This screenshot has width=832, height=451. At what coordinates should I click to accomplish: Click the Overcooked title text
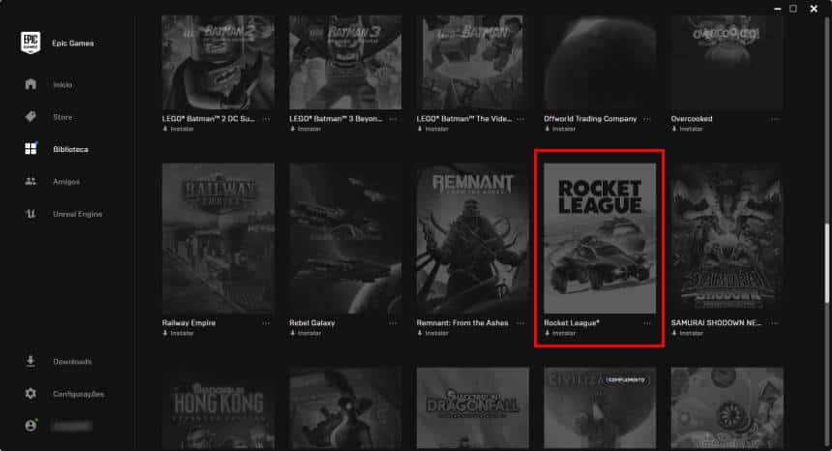(692, 119)
